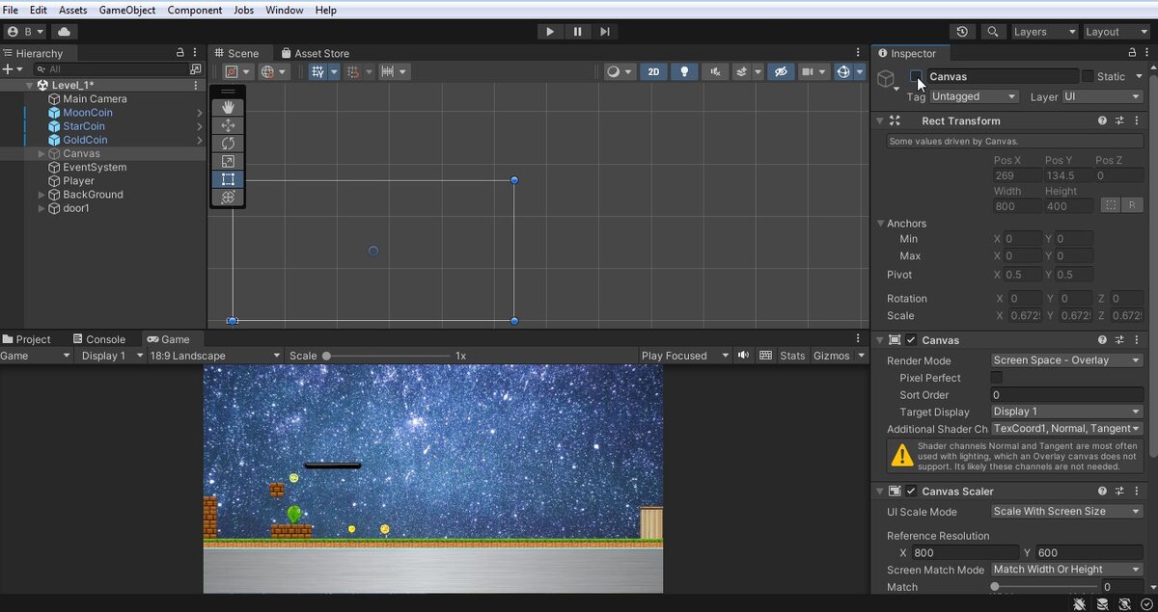Toggle 2D view mode in Scene
The image size is (1158, 612).
653,72
